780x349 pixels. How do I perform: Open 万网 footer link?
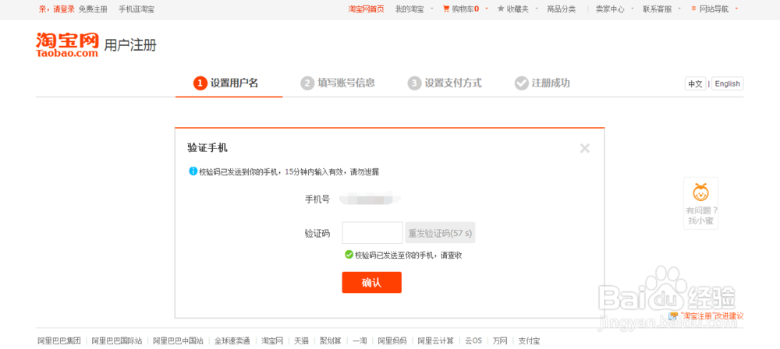pyautogui.click(x=501, y=341)
